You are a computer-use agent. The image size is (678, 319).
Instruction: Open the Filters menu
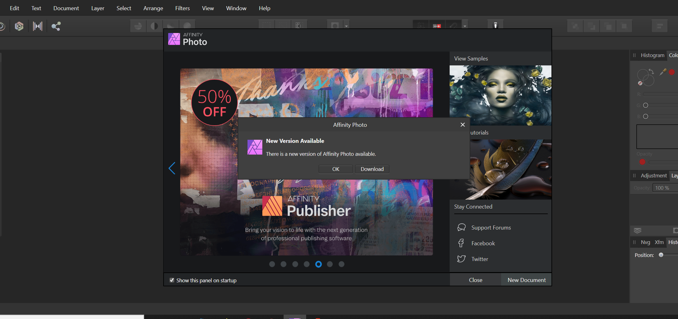click(x=182, y=8)
